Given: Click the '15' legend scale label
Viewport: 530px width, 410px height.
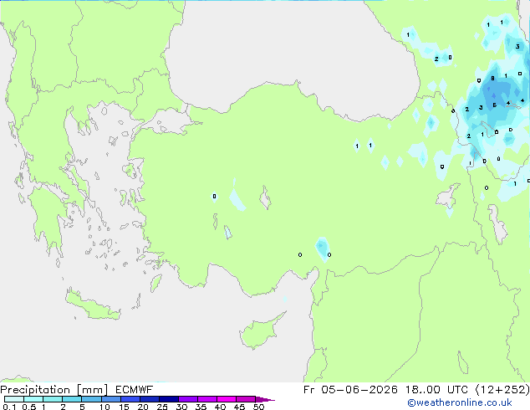Looking at the screenshot, I should point(124,407).
